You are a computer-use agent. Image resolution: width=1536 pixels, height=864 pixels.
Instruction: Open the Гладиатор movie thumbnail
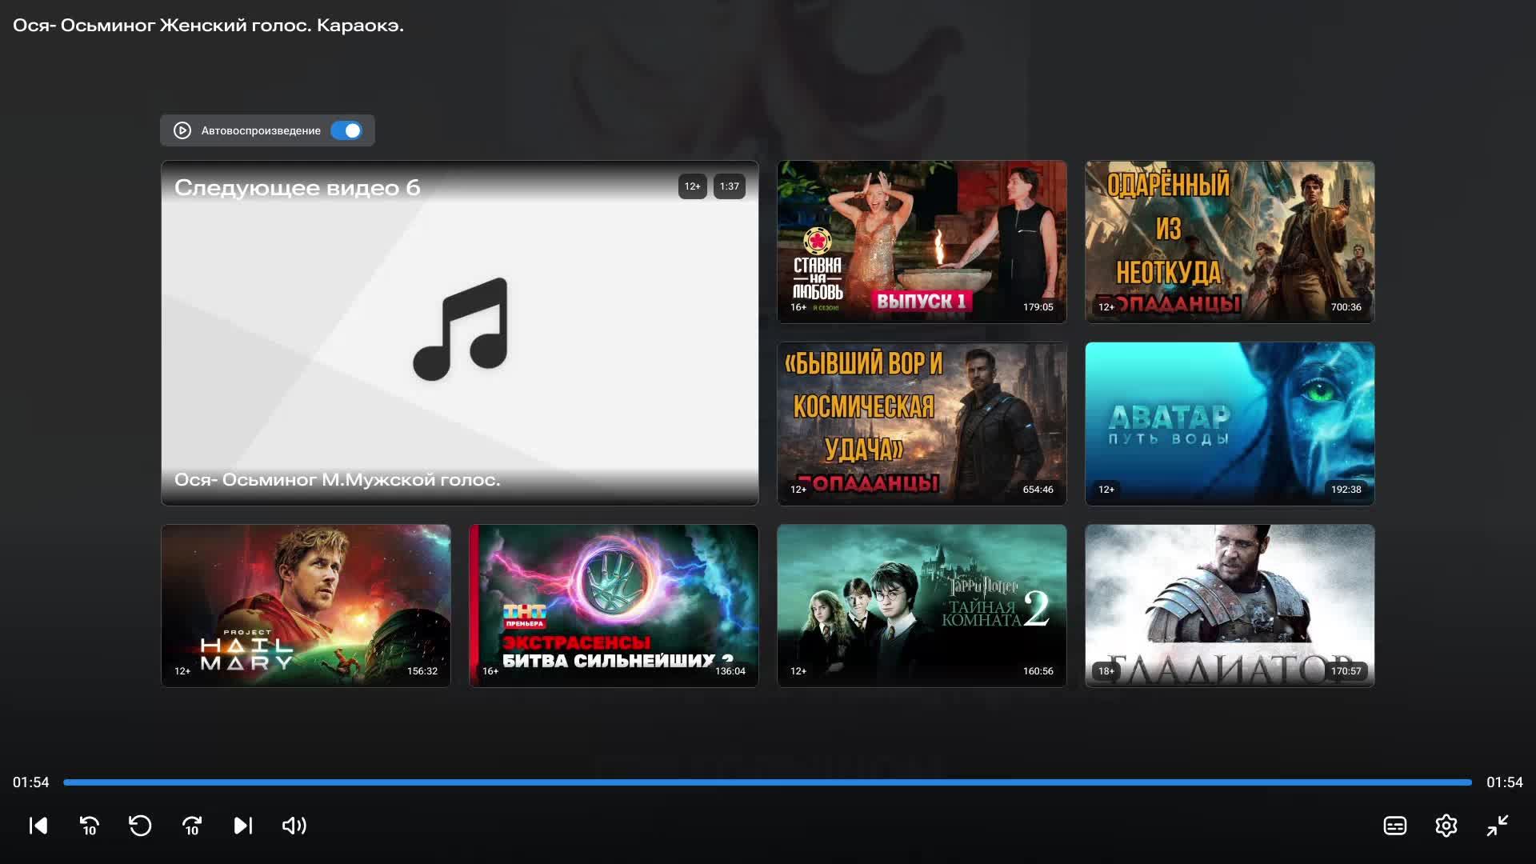1230,606
